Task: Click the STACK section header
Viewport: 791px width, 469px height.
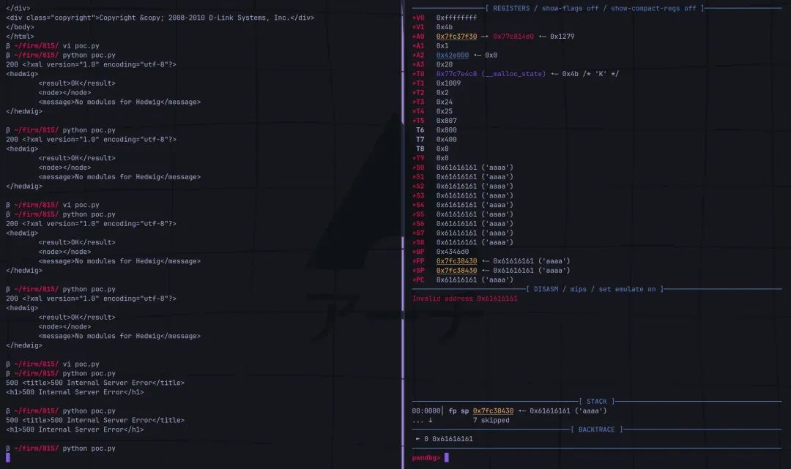Action: 597,402
